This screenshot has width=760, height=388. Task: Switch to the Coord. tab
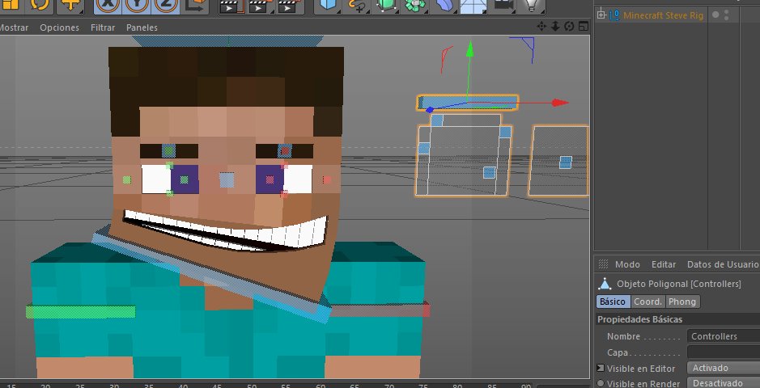click(x=648, y=302)
